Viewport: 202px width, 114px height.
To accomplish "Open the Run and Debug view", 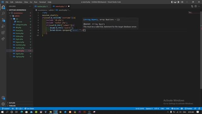I will [3, 26].
